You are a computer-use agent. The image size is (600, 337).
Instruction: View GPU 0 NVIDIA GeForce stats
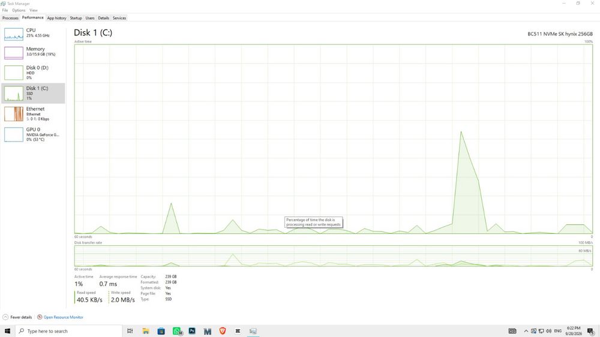pos(33,134)
